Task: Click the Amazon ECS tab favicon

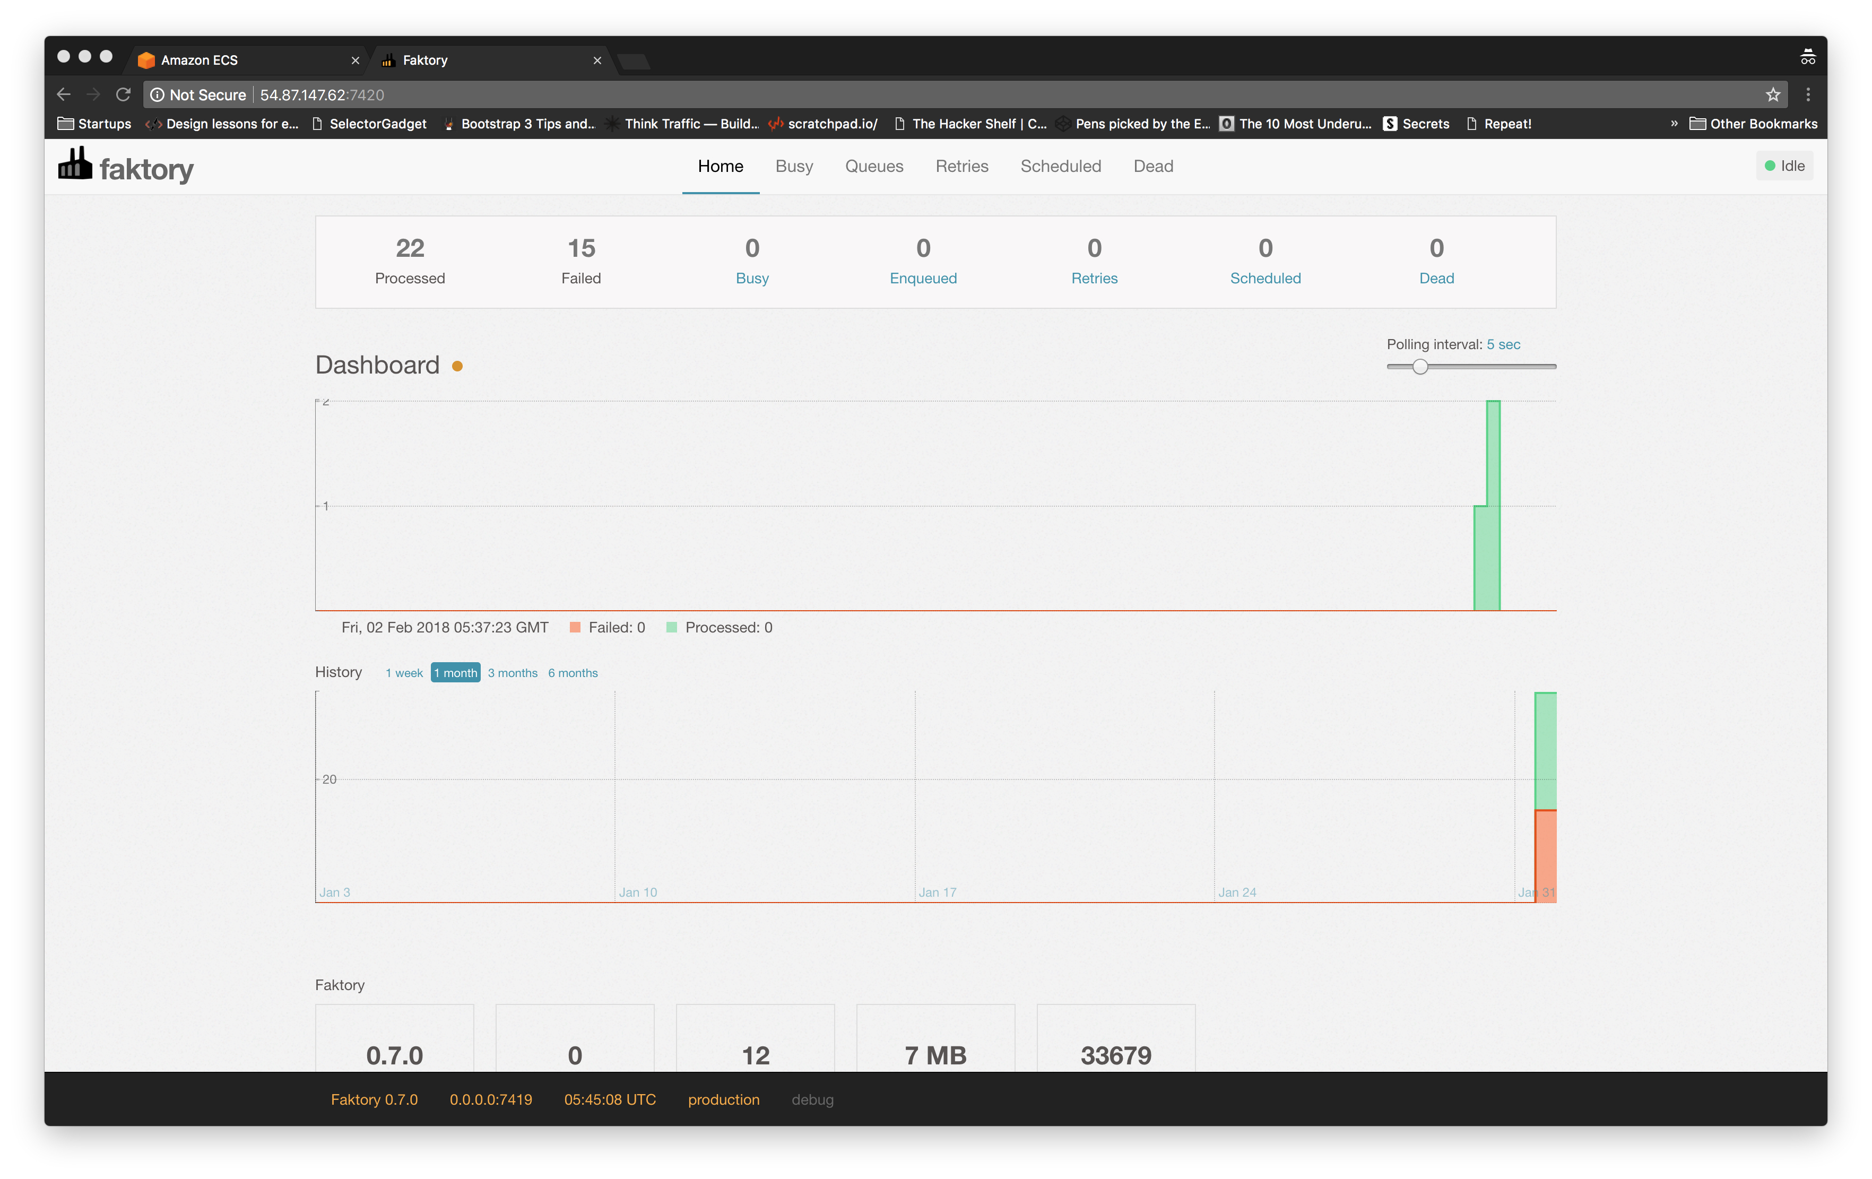Action: coord(146,60)
